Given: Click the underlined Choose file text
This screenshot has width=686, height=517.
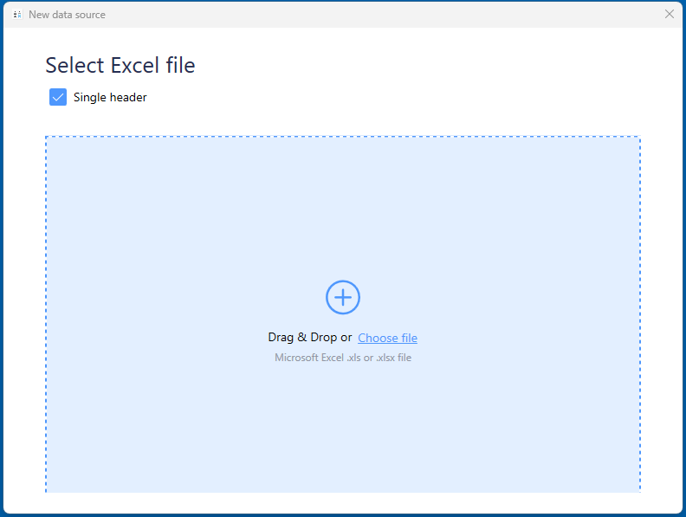Looking at the screenshot, I should (x=387, y=338).
